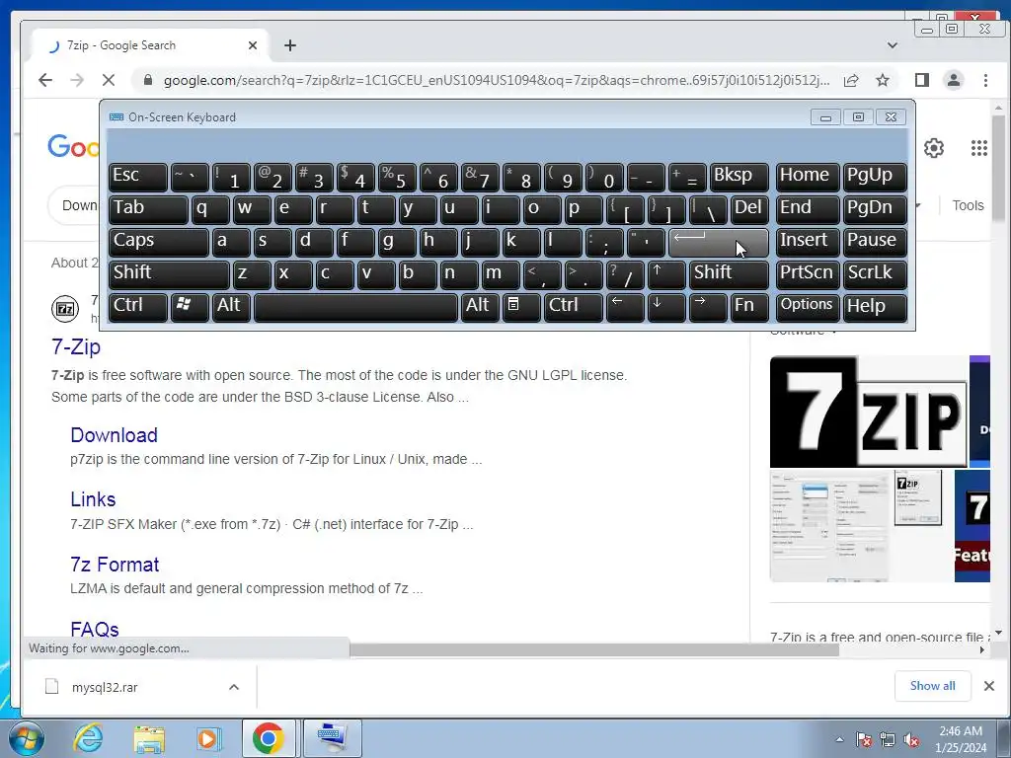Image resolution: width=1011 pixels, height=758 pixels.
Task: Click the Windows key on the On-Screen Keyboard
Action: pyautogui.click(x=190, y=307)
